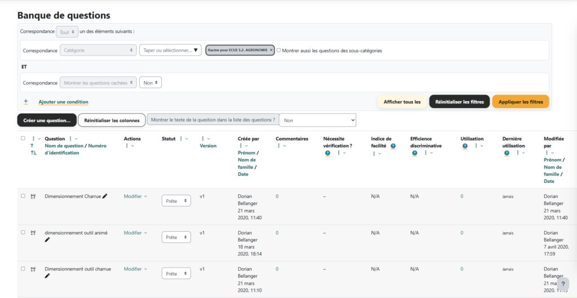The image size is (577, 298).
Task: Expand the Statut column chevron menu
Action: click(x=187, y=139)
